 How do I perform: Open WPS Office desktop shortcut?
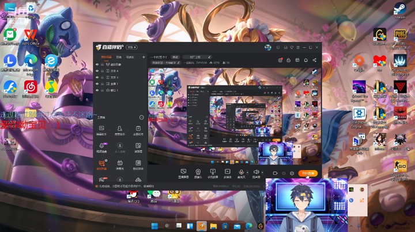click(x=31, y=37)
